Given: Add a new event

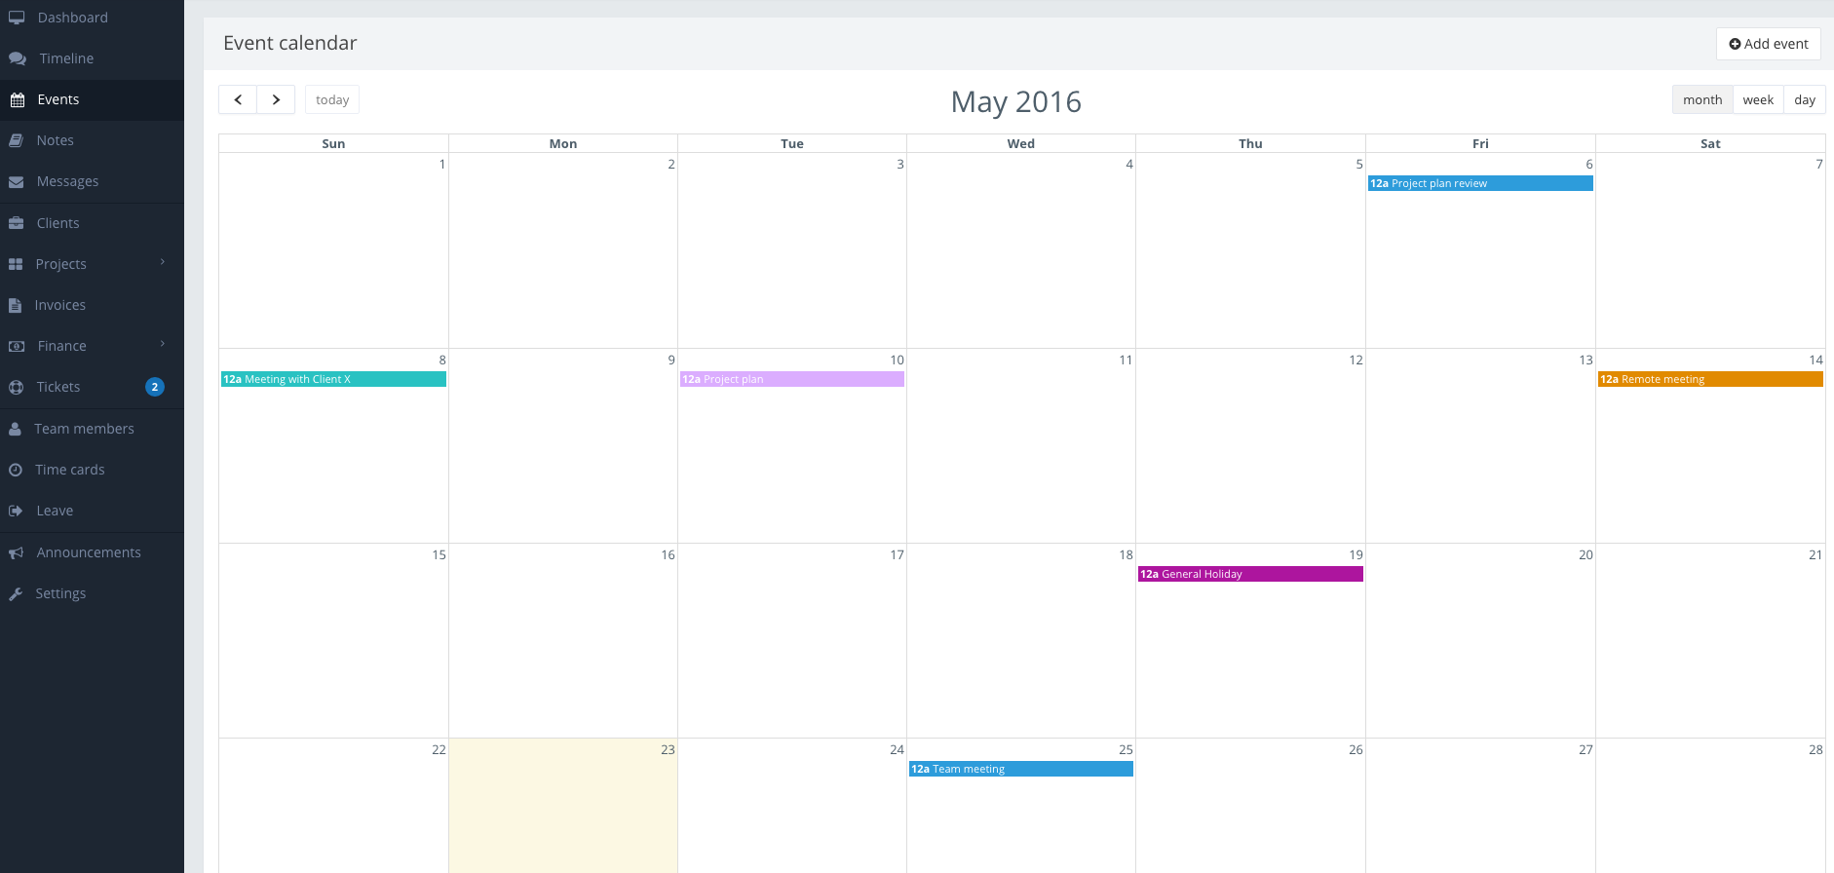Looking at the screenshot, I should point(1768,44).
